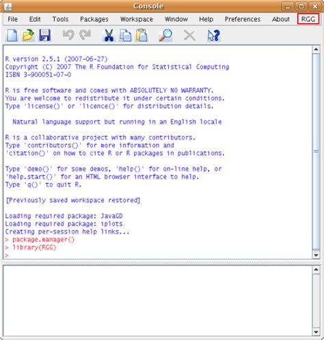324x340 pixels.
Task: Open the Preferences menu
Action: coord(243,19)
